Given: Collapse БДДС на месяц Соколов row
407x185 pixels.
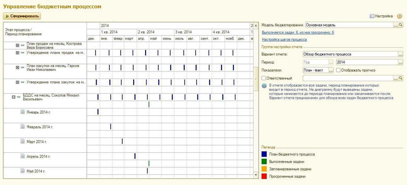Looking at the screenshot, I should pyautogui.click(x=14, y=97).
